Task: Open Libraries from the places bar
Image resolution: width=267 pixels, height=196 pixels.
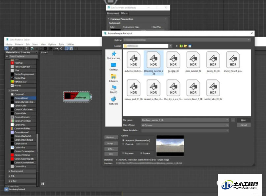Action: coord(114,78)
